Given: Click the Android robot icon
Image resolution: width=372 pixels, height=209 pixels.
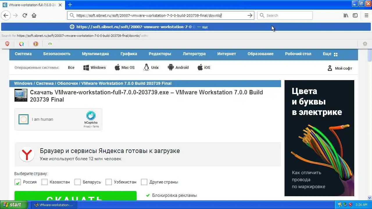Looking at the screenshot, I should 171,67.
